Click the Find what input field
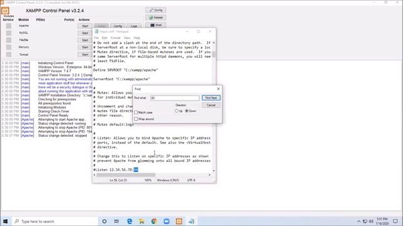 (175, 98)
